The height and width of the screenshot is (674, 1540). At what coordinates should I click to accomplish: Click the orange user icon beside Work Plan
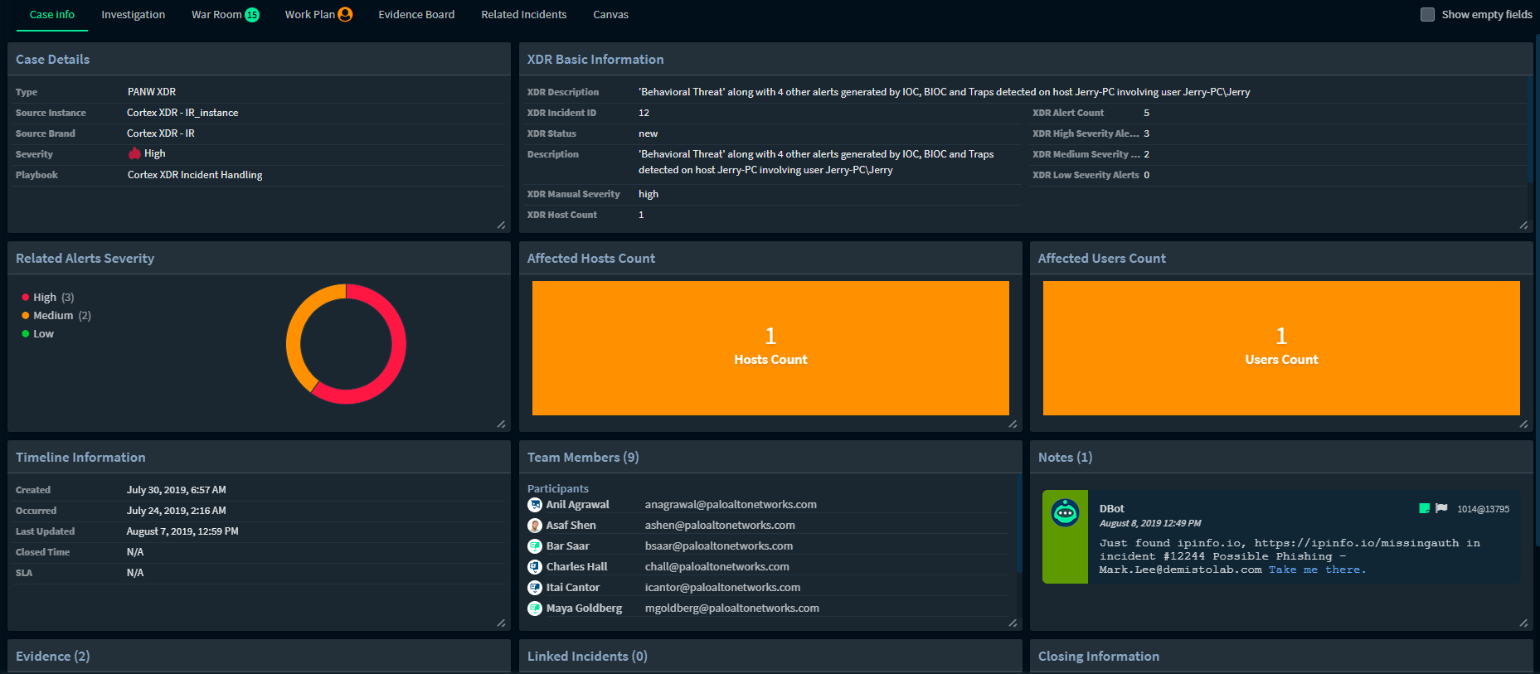[x=345, y=14]
